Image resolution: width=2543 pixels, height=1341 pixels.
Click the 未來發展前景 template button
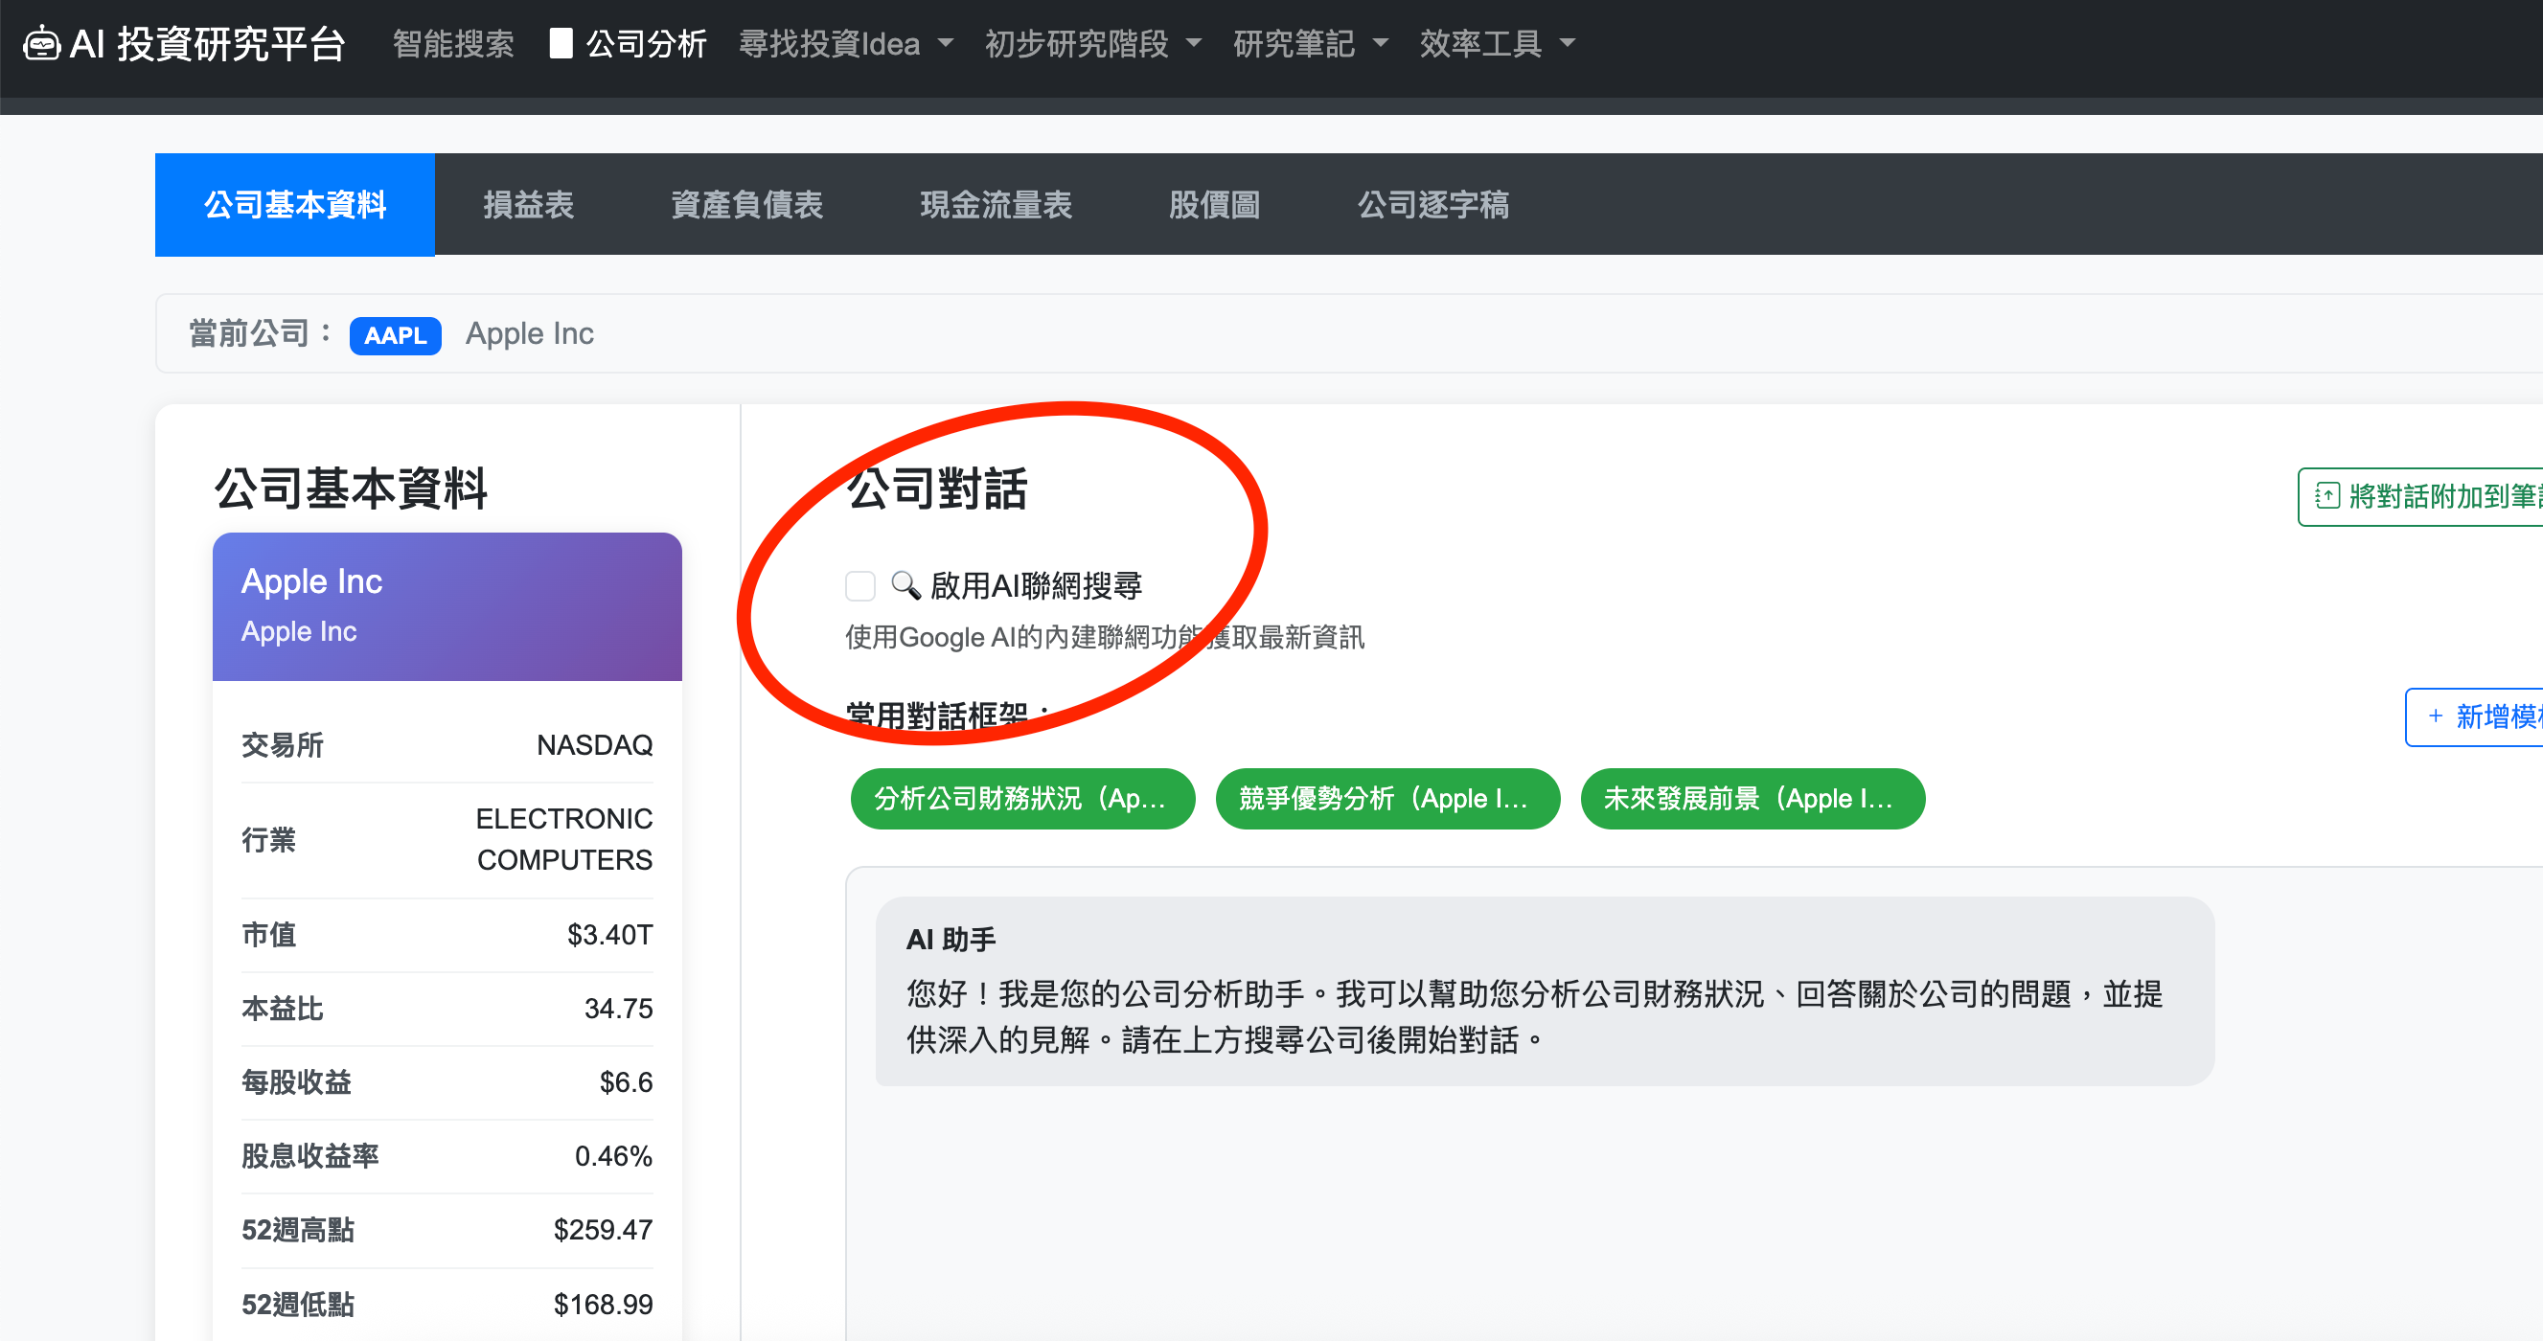coord(1752,798)
